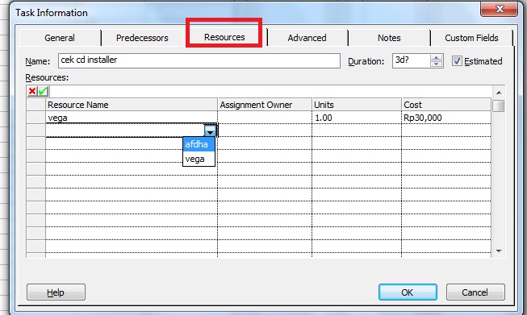Open the Notes tab
This screenshot has height=315, width=527.
tap(389, 38)
